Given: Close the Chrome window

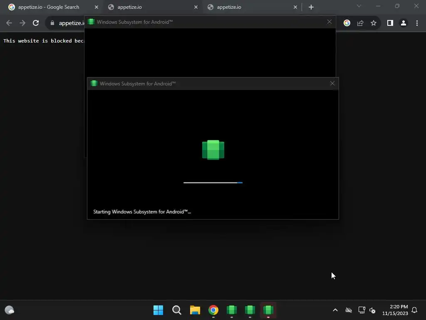Looking at the screenshot, I should pos(416,6).
